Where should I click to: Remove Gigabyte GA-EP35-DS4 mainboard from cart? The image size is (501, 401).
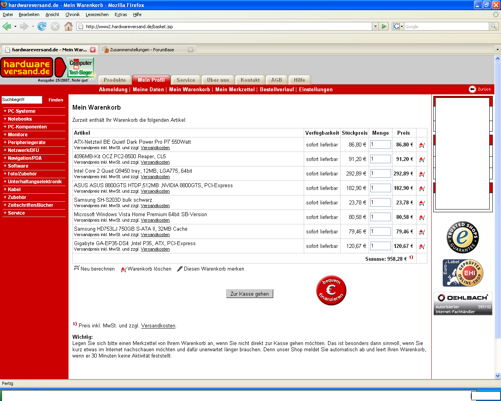(422, 246)
